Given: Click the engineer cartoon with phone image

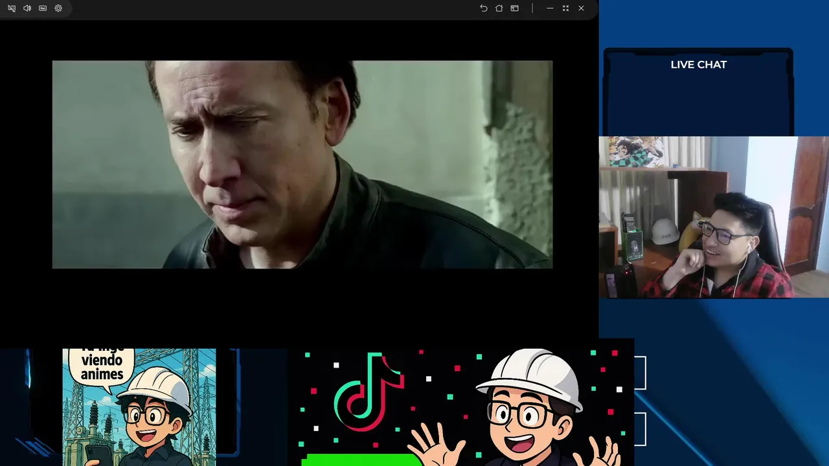Looking at the screenshot, I should 139,407.
